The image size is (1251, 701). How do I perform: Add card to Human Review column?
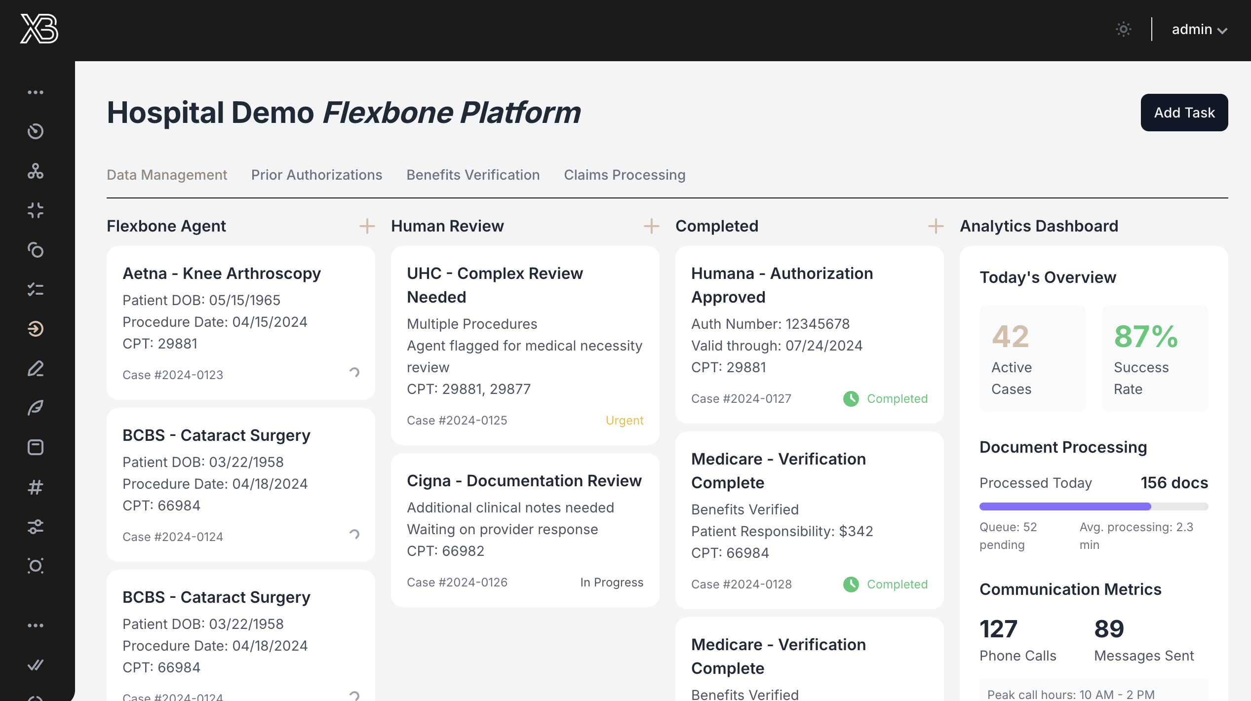[x=651, y=226]
